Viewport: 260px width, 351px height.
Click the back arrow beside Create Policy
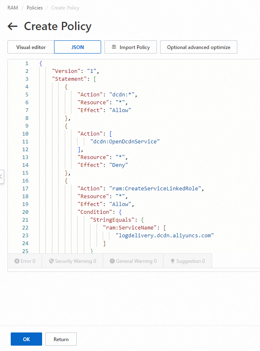click(x=12, y=26)
